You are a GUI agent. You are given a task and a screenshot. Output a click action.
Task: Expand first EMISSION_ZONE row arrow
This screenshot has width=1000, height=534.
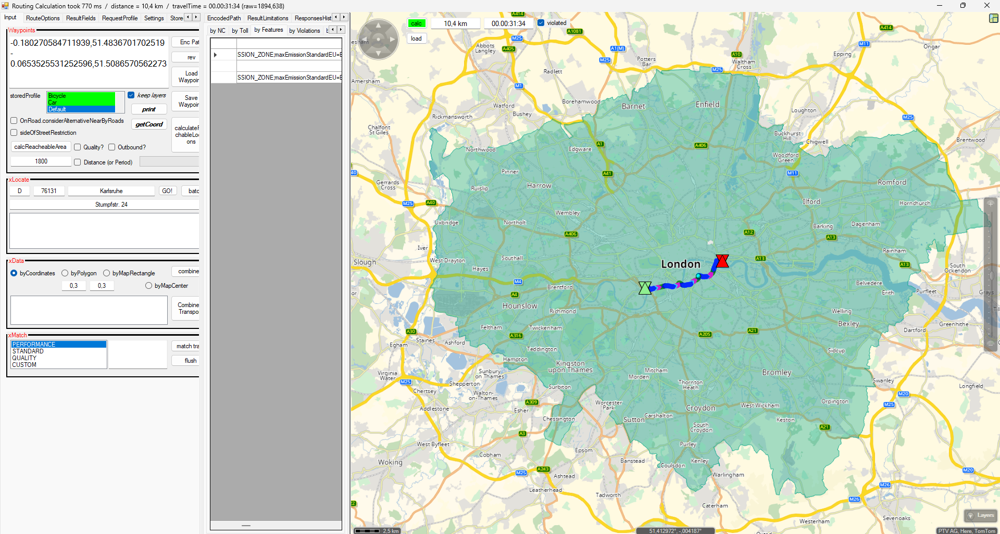tap(215, 55)
